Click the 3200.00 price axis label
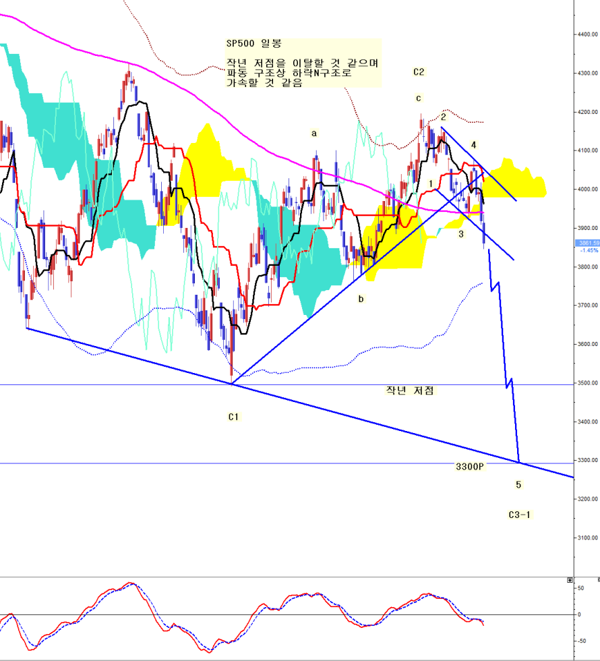This screenshot has width=600, height=661. coord(588,498)
